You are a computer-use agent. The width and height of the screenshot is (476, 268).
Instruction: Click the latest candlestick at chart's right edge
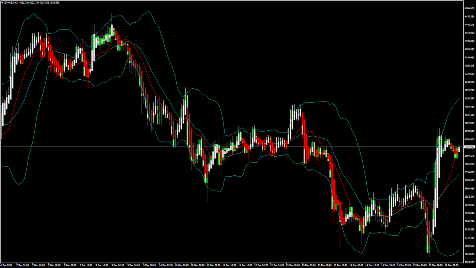pos(459,149)
